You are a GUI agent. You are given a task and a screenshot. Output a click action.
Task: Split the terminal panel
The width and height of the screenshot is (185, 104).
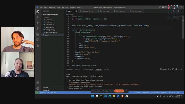pyautogui.click(x=173, y=69)
